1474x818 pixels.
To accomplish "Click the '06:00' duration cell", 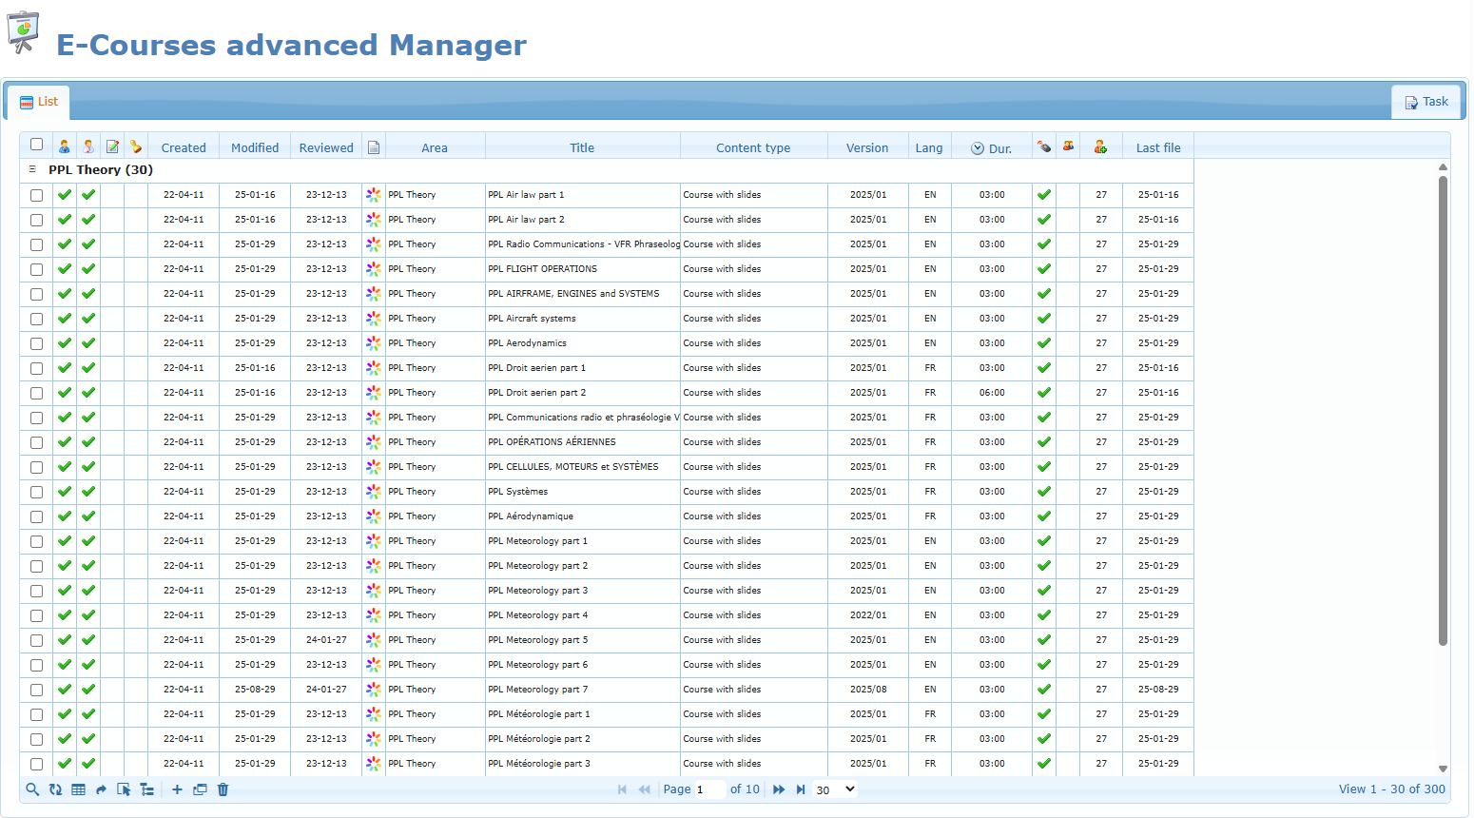I will pos(992,393).
